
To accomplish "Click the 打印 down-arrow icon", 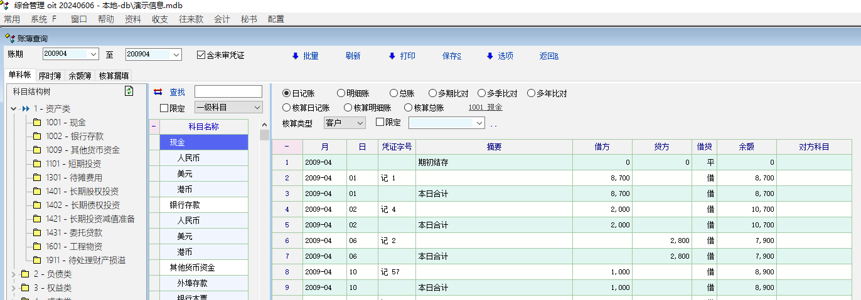I will 392,56.
